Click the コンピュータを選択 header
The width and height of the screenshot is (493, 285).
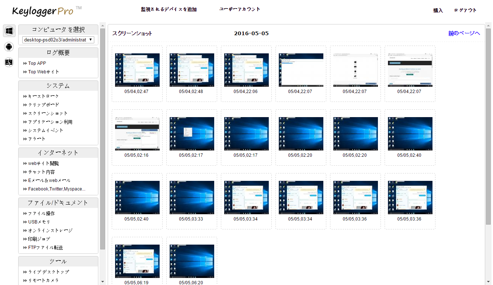58,30
